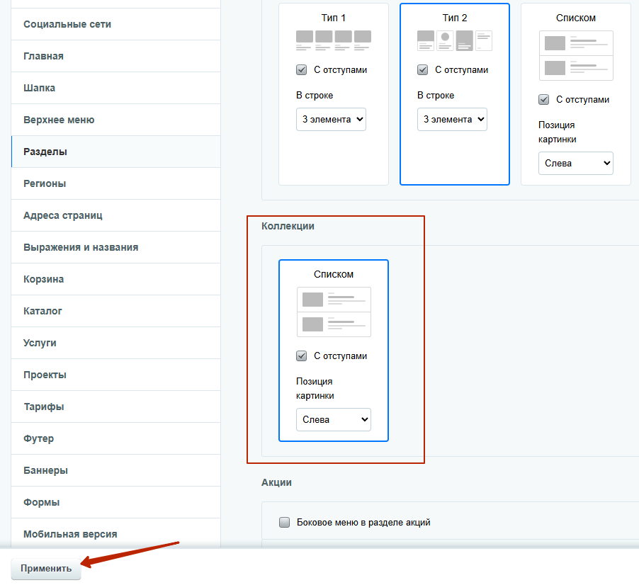639x585 pixels.
Task: Open the Футер settings item
Action: tap(38, 438)
